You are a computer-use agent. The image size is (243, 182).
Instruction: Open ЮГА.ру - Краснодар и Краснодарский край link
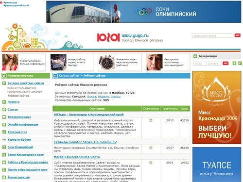(x=88, y=115)
